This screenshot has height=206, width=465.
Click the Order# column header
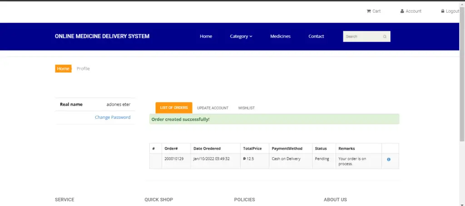pyautogui.click(x=176, y=148)
